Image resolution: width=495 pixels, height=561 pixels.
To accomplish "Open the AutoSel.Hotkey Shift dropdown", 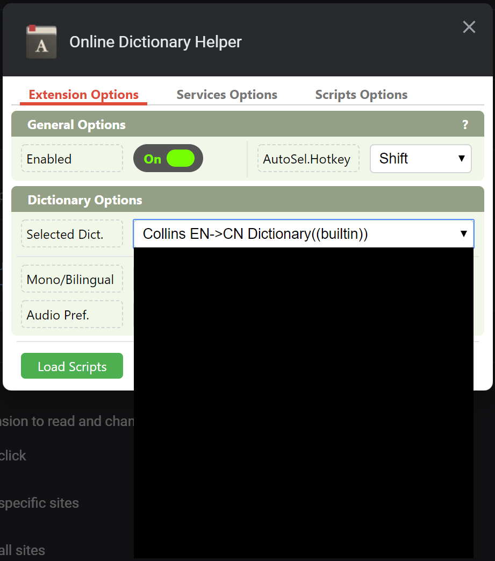I will 421,159.
